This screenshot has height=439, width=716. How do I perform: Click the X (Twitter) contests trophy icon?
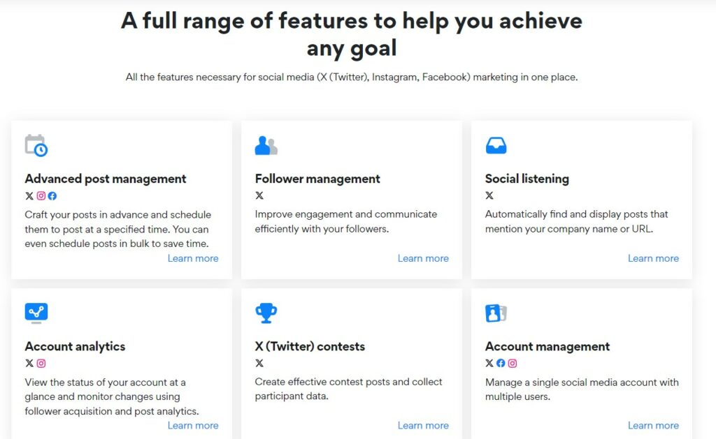266,312
